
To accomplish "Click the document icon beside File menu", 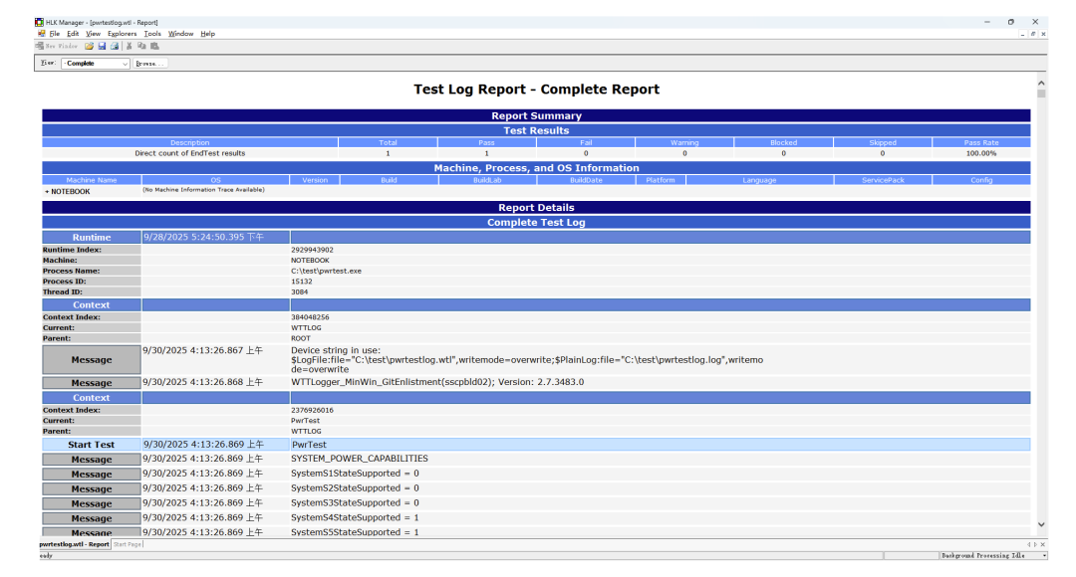I will [41, 34].
